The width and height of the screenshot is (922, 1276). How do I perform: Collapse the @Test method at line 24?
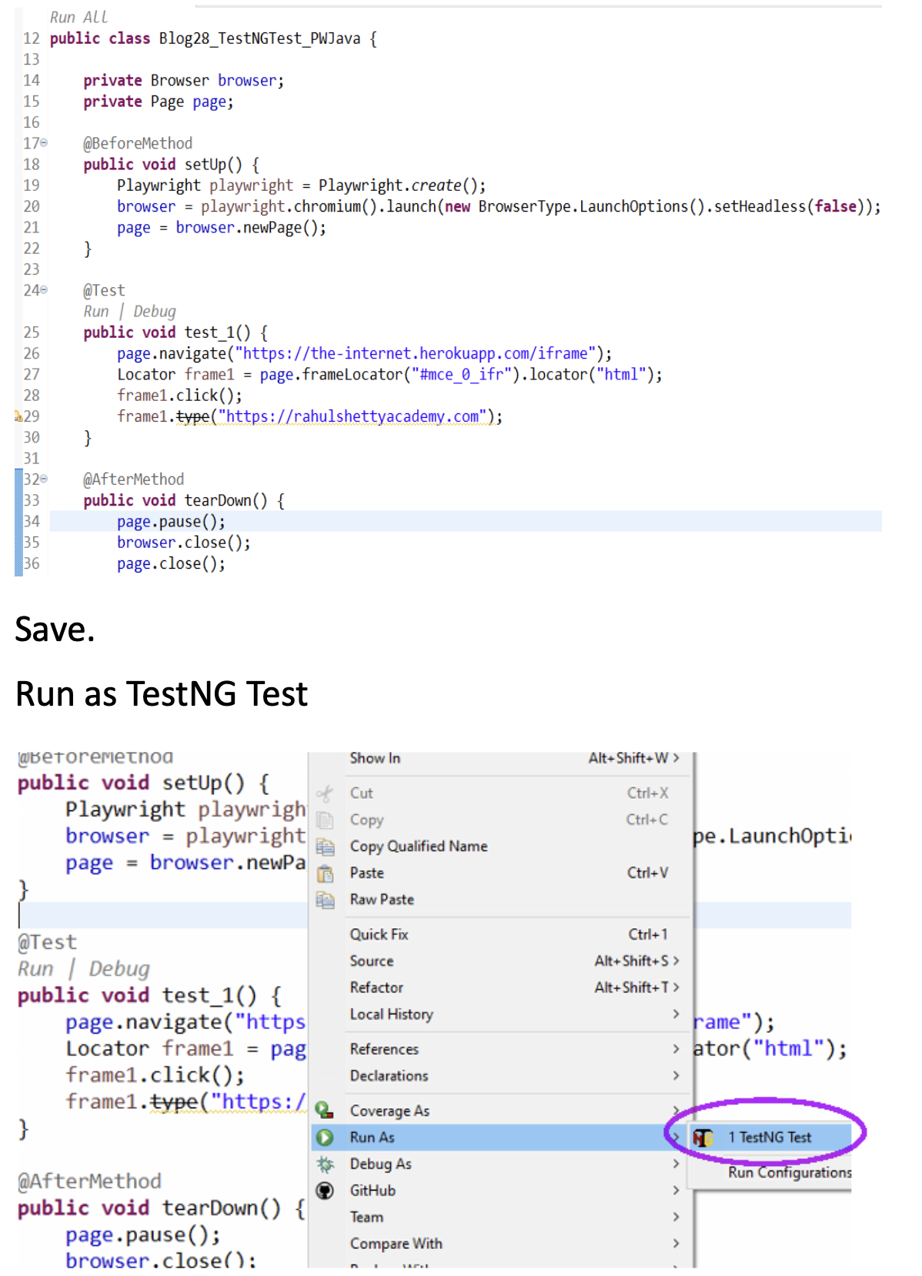44,290
